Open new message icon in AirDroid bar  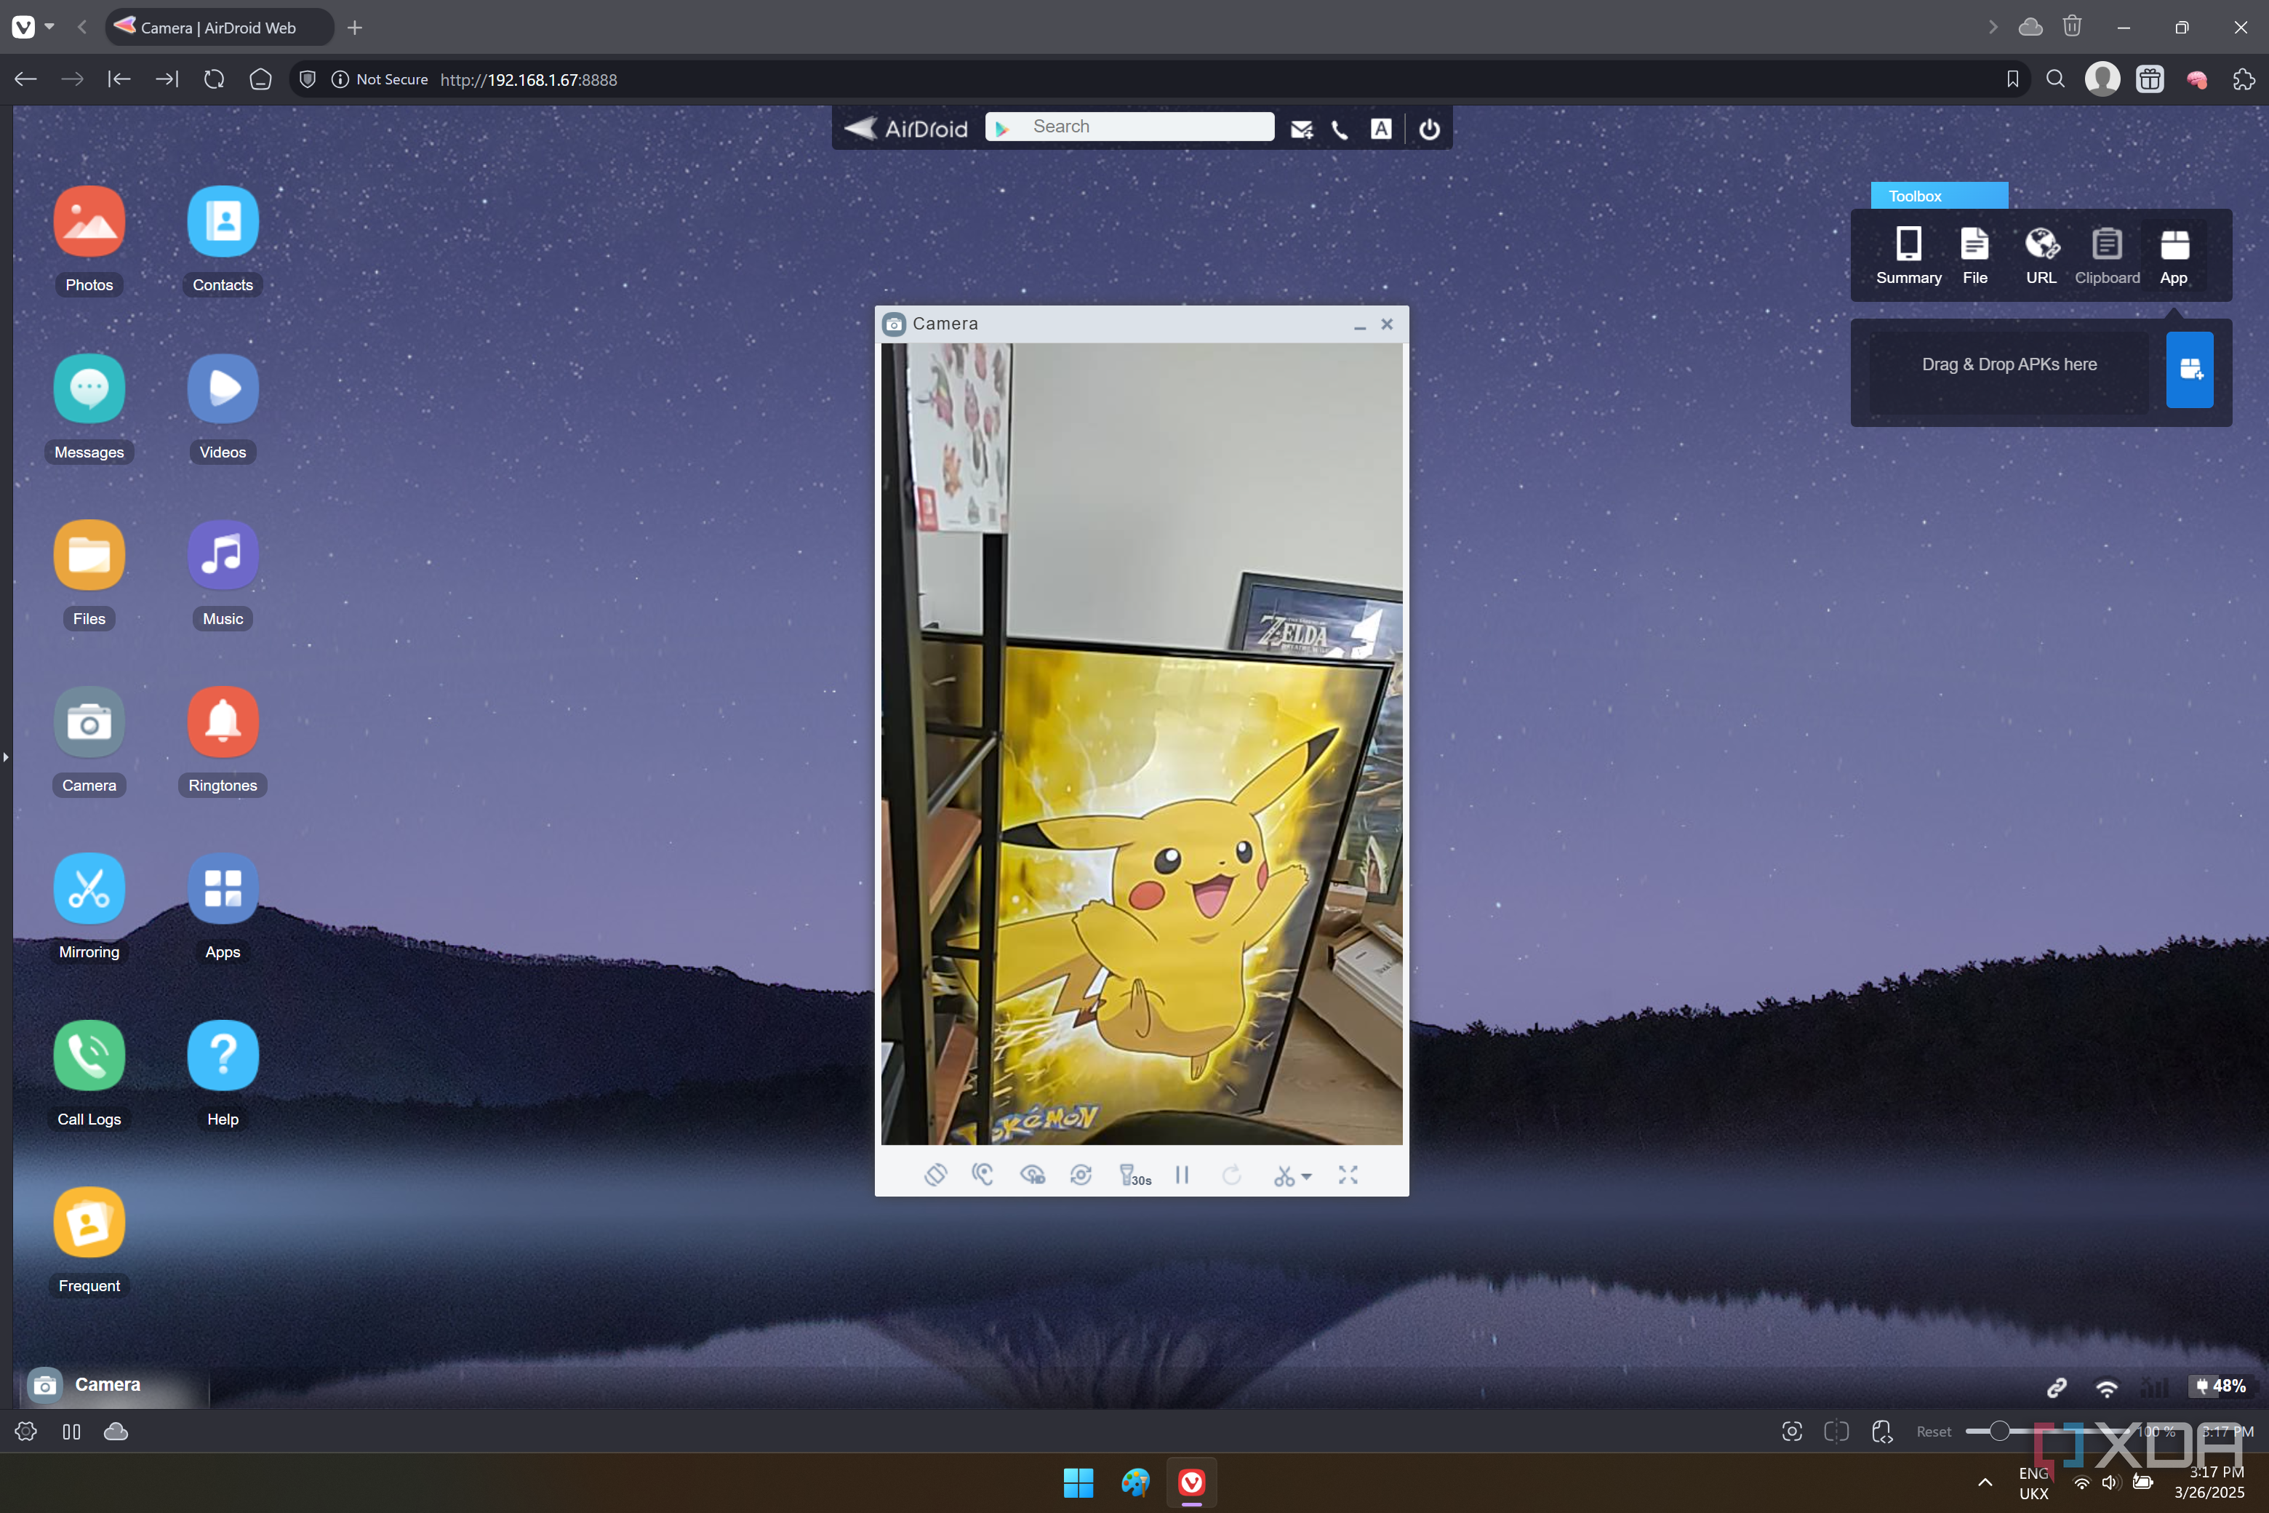click(x=1301, y=129)
